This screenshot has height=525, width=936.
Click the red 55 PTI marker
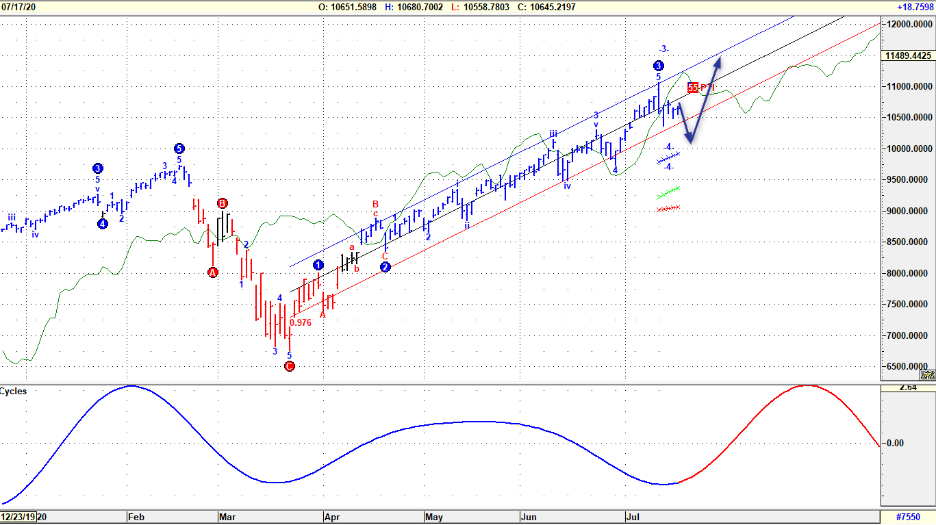click(693, 88)
